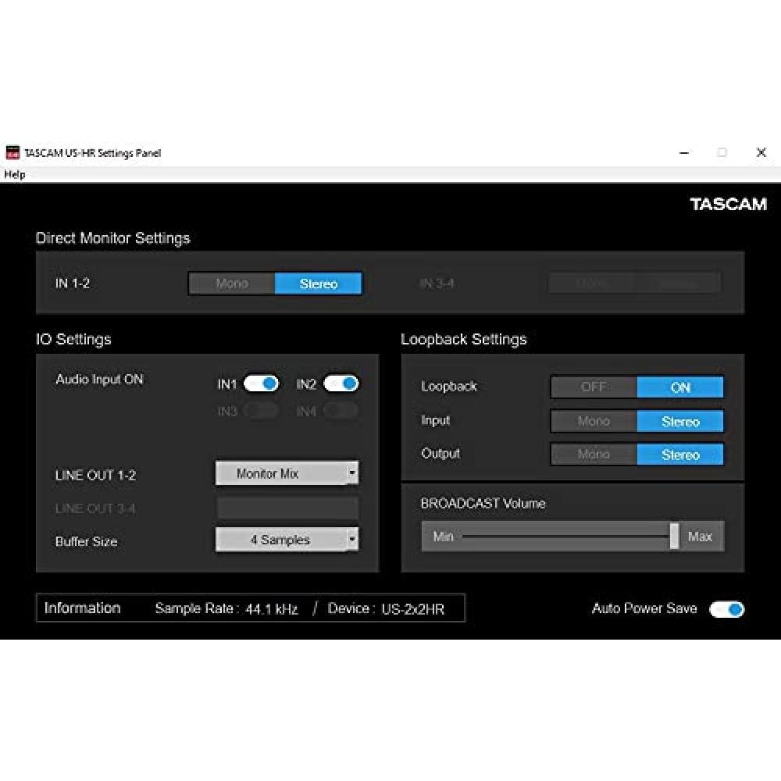Switch Loopback to OFF

[594, 387]
